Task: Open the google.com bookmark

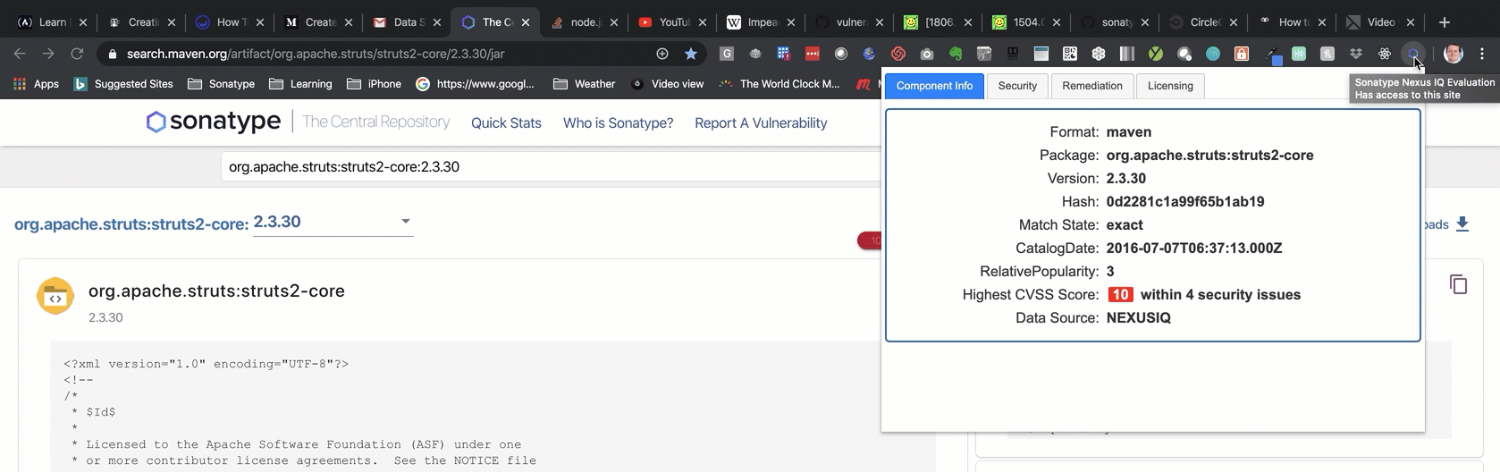Action: click(x=475, y=84)
